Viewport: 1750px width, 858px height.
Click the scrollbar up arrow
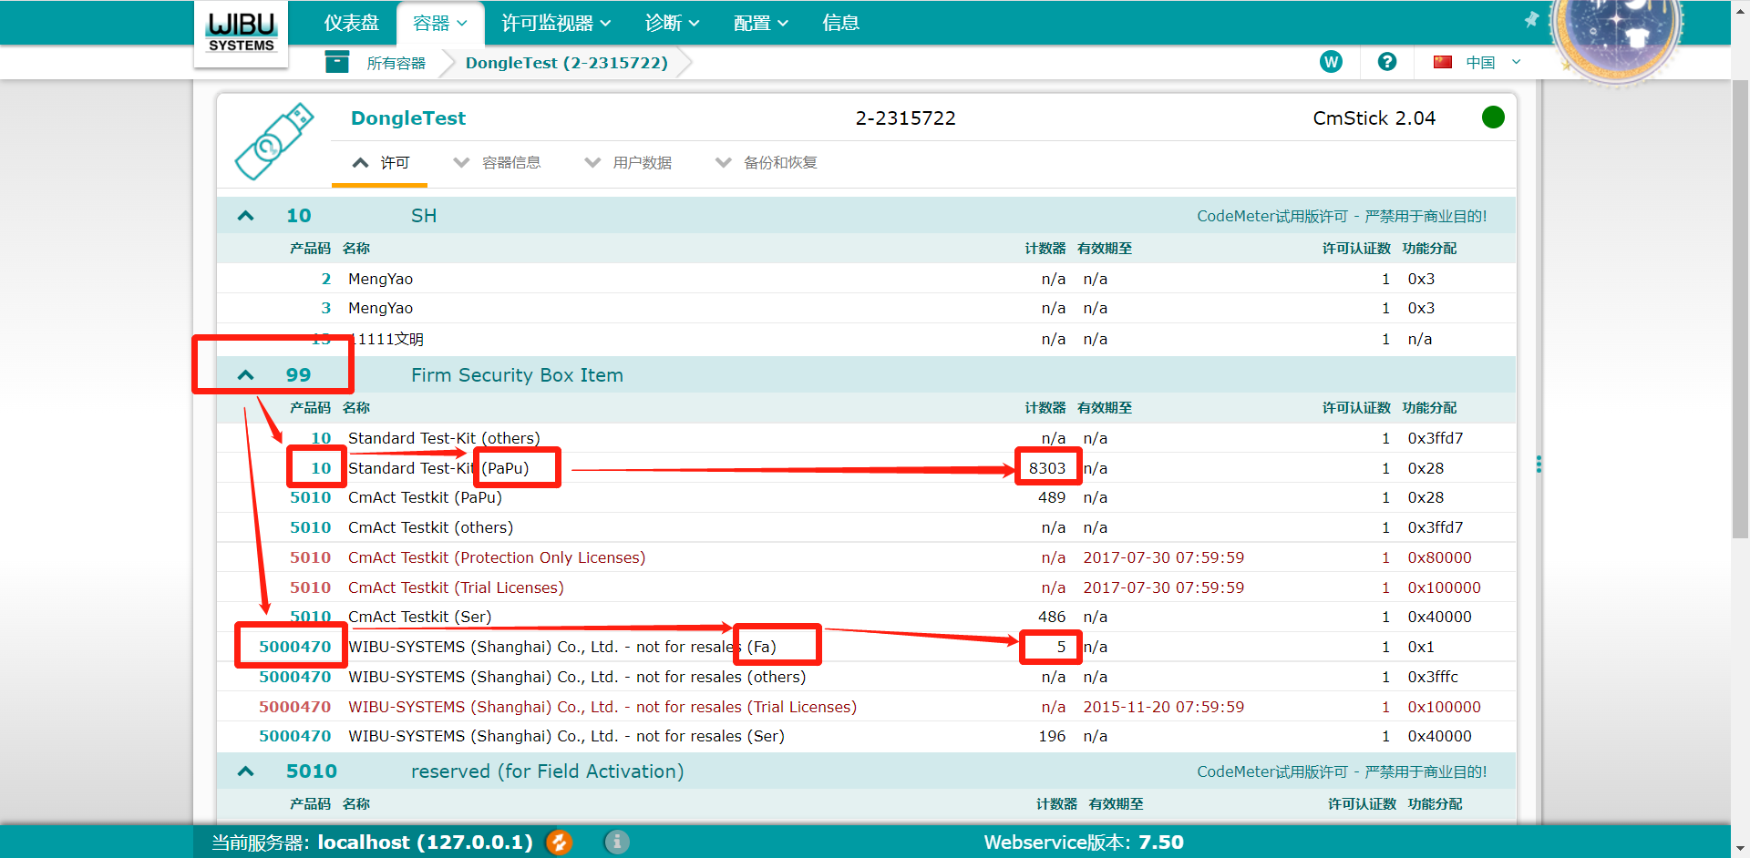pyautogui.click(x=1740, y=8)
